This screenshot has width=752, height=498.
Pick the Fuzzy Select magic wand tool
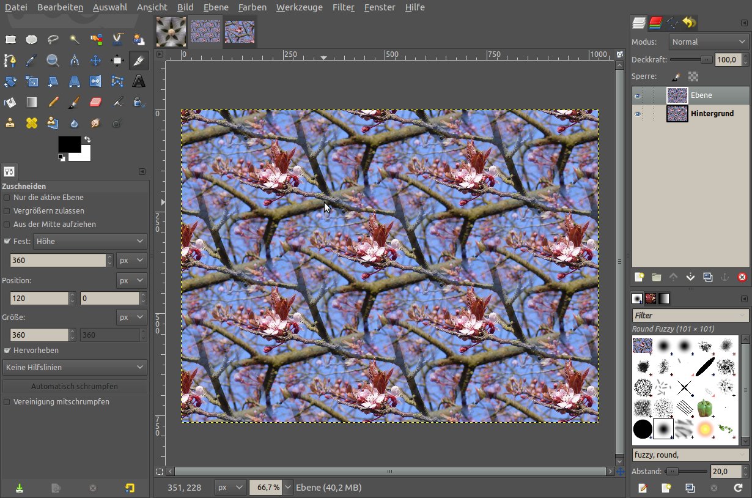pos(74,40)
